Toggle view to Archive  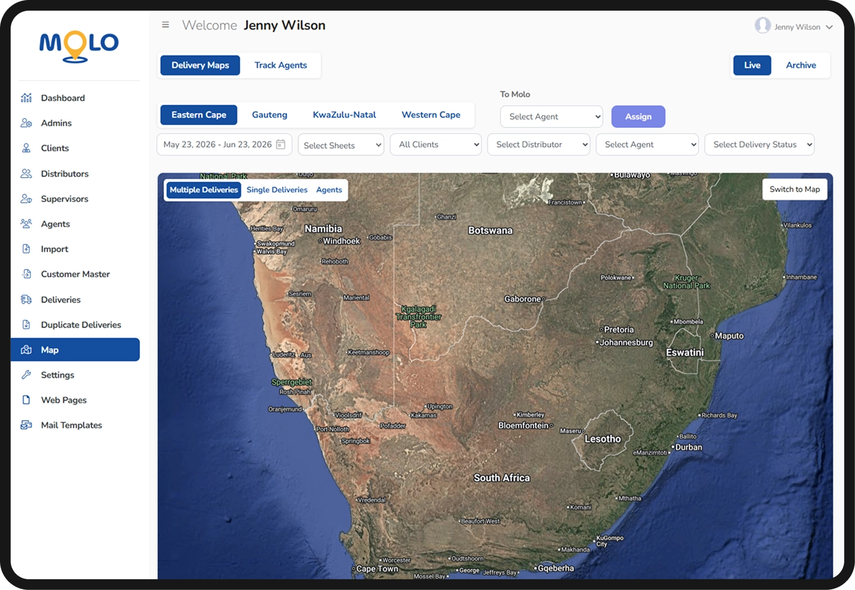[x=801, y=65]
